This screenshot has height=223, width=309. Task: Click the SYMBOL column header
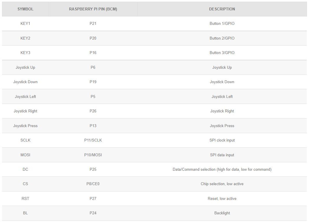point(25,9)
